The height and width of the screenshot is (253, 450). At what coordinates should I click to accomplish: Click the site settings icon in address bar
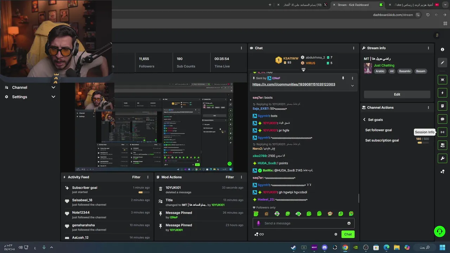418,15
